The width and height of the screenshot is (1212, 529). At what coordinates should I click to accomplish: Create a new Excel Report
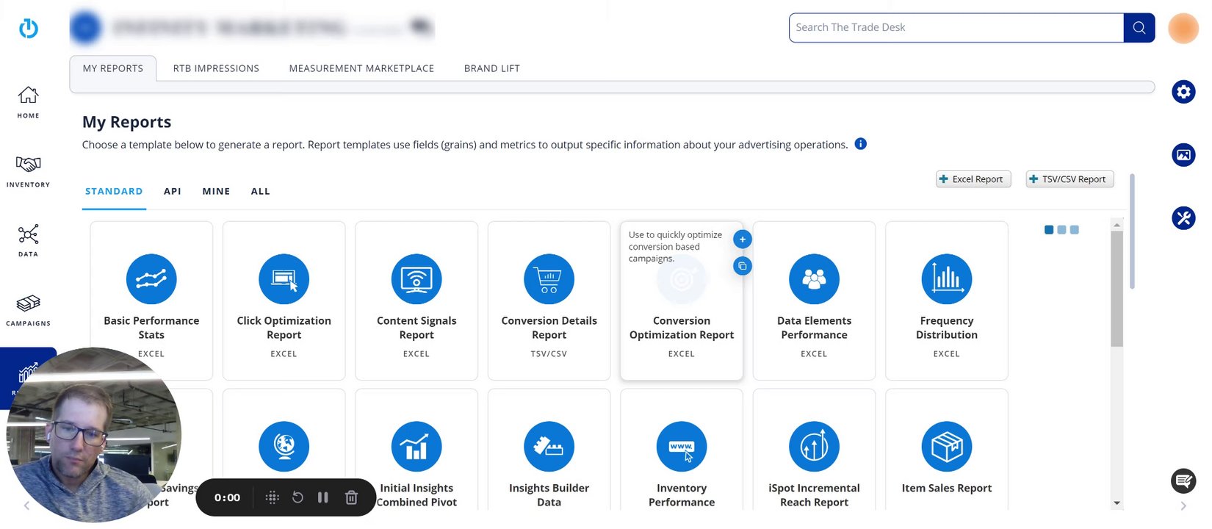973,179
